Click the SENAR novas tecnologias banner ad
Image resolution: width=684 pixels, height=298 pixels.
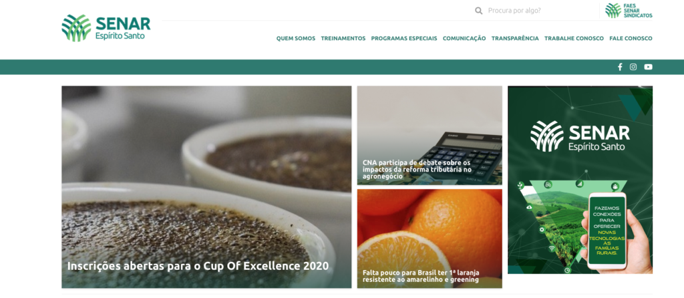(x=580, y=180)
